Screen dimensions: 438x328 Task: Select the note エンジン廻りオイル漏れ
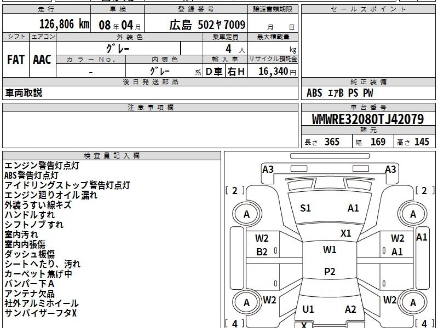coord(51,195)
